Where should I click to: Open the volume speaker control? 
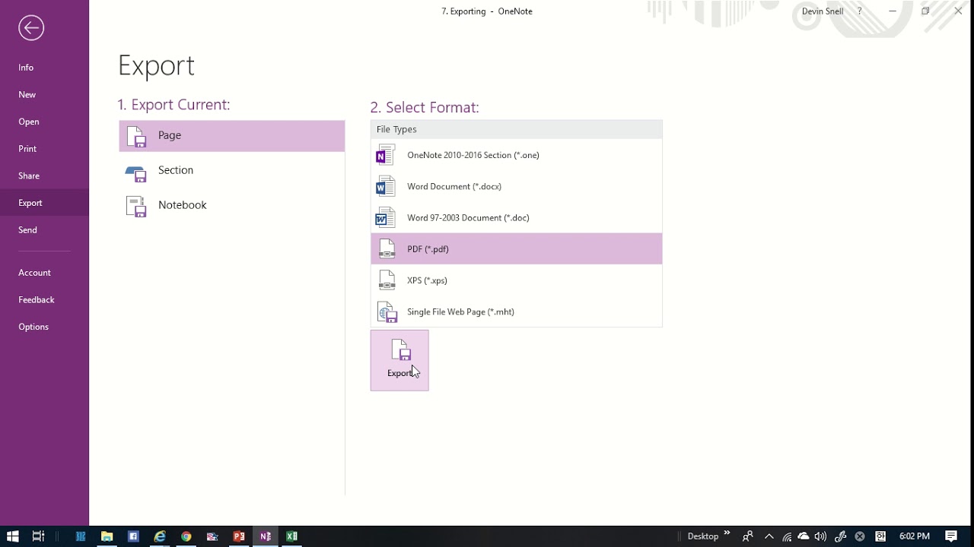point(821,536)
